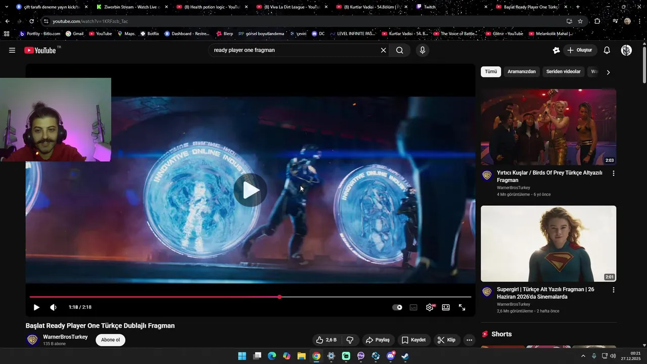This screenshot has height=364, width=647.
Task: Open the BotRix bookmark
Action: click(x=150, y=34)
